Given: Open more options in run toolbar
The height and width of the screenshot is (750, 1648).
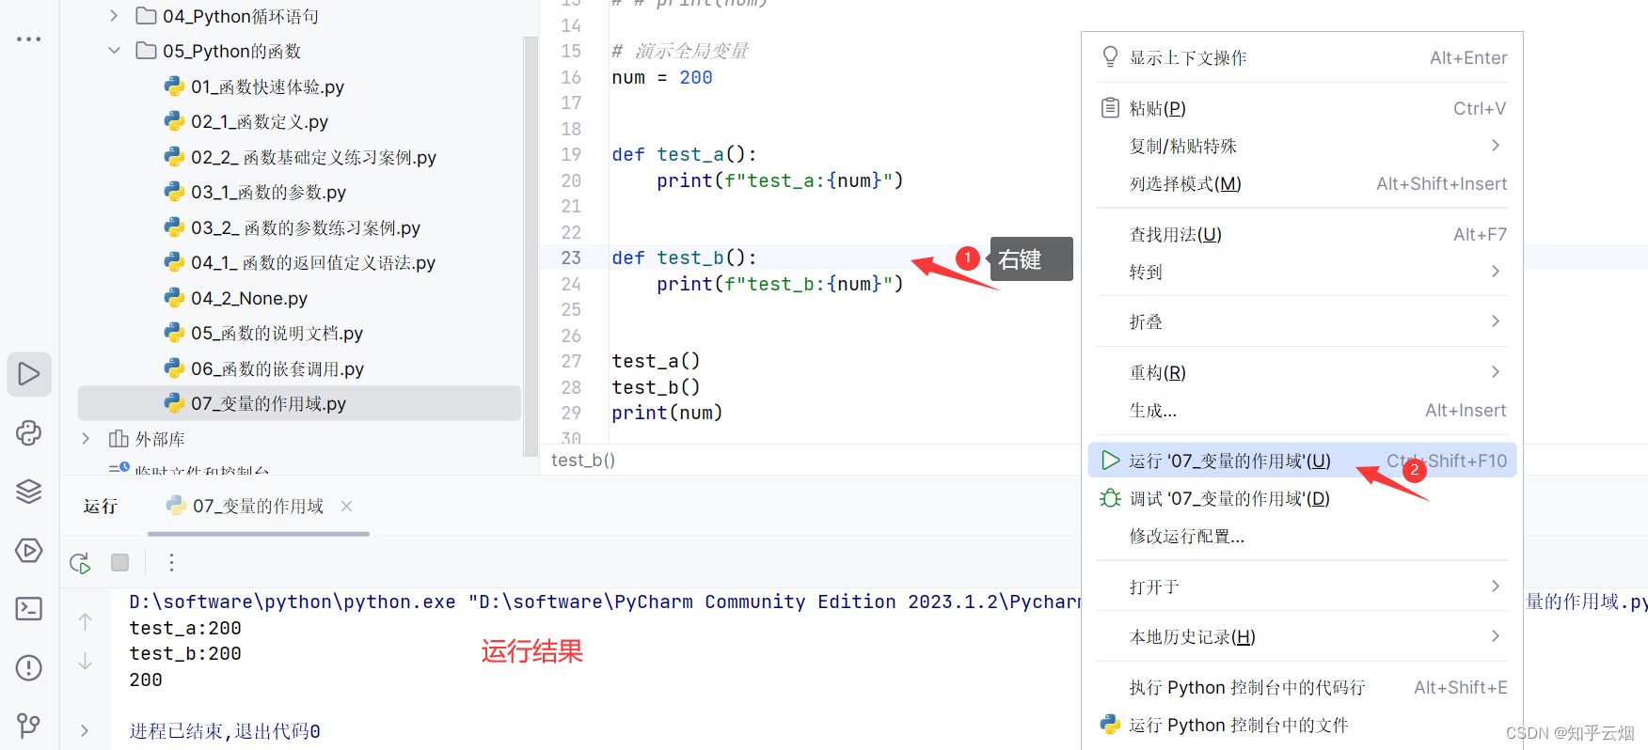Looking at the screenshot, I should point(171,562).
